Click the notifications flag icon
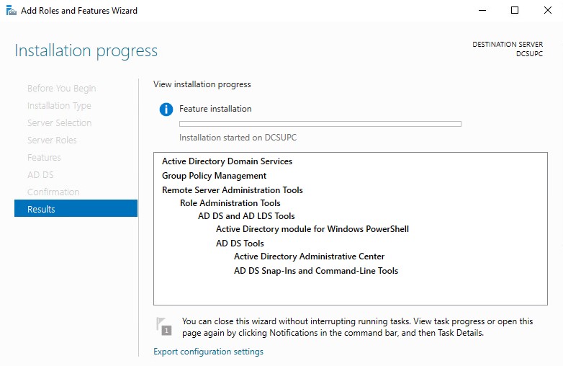This screenshot has height=366, width=563. tap(164, 326)
